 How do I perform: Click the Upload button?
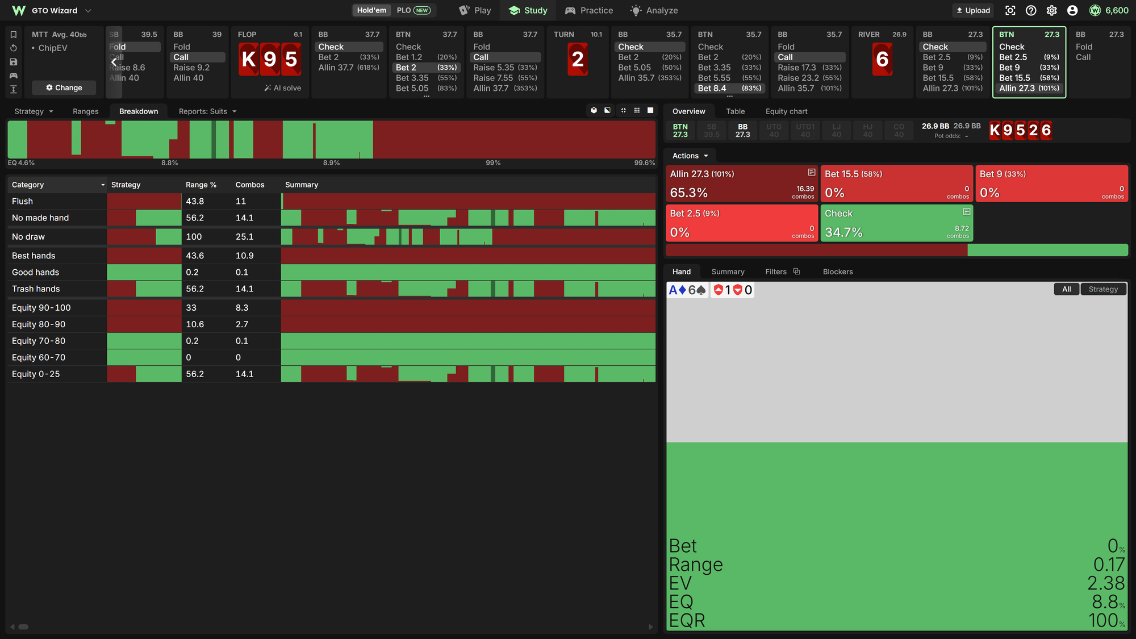[x=973, y=10]
